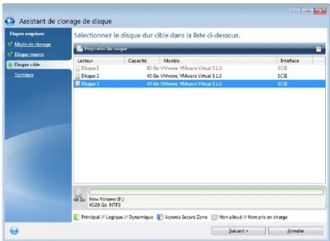Viewport: 330px width, 241px height.
Task: Click the green Principal legend swatch
Action: [77, 217]
